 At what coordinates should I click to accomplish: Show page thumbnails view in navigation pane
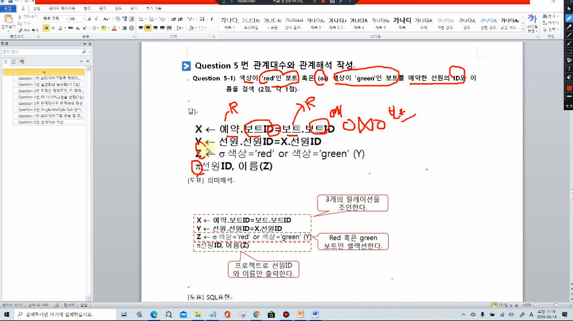[14, 62]
